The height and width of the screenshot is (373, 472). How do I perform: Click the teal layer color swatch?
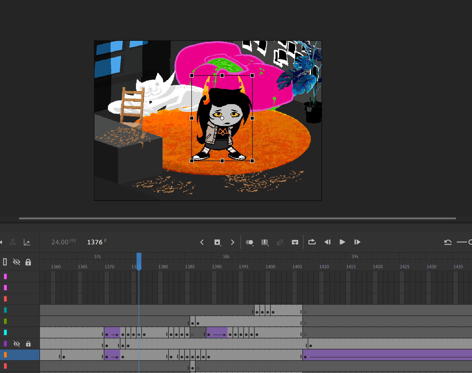[5, 310]
